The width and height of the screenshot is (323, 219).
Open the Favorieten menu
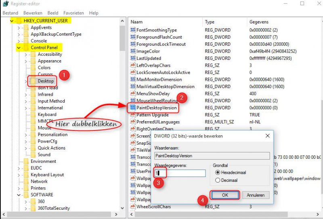point(74,13)
